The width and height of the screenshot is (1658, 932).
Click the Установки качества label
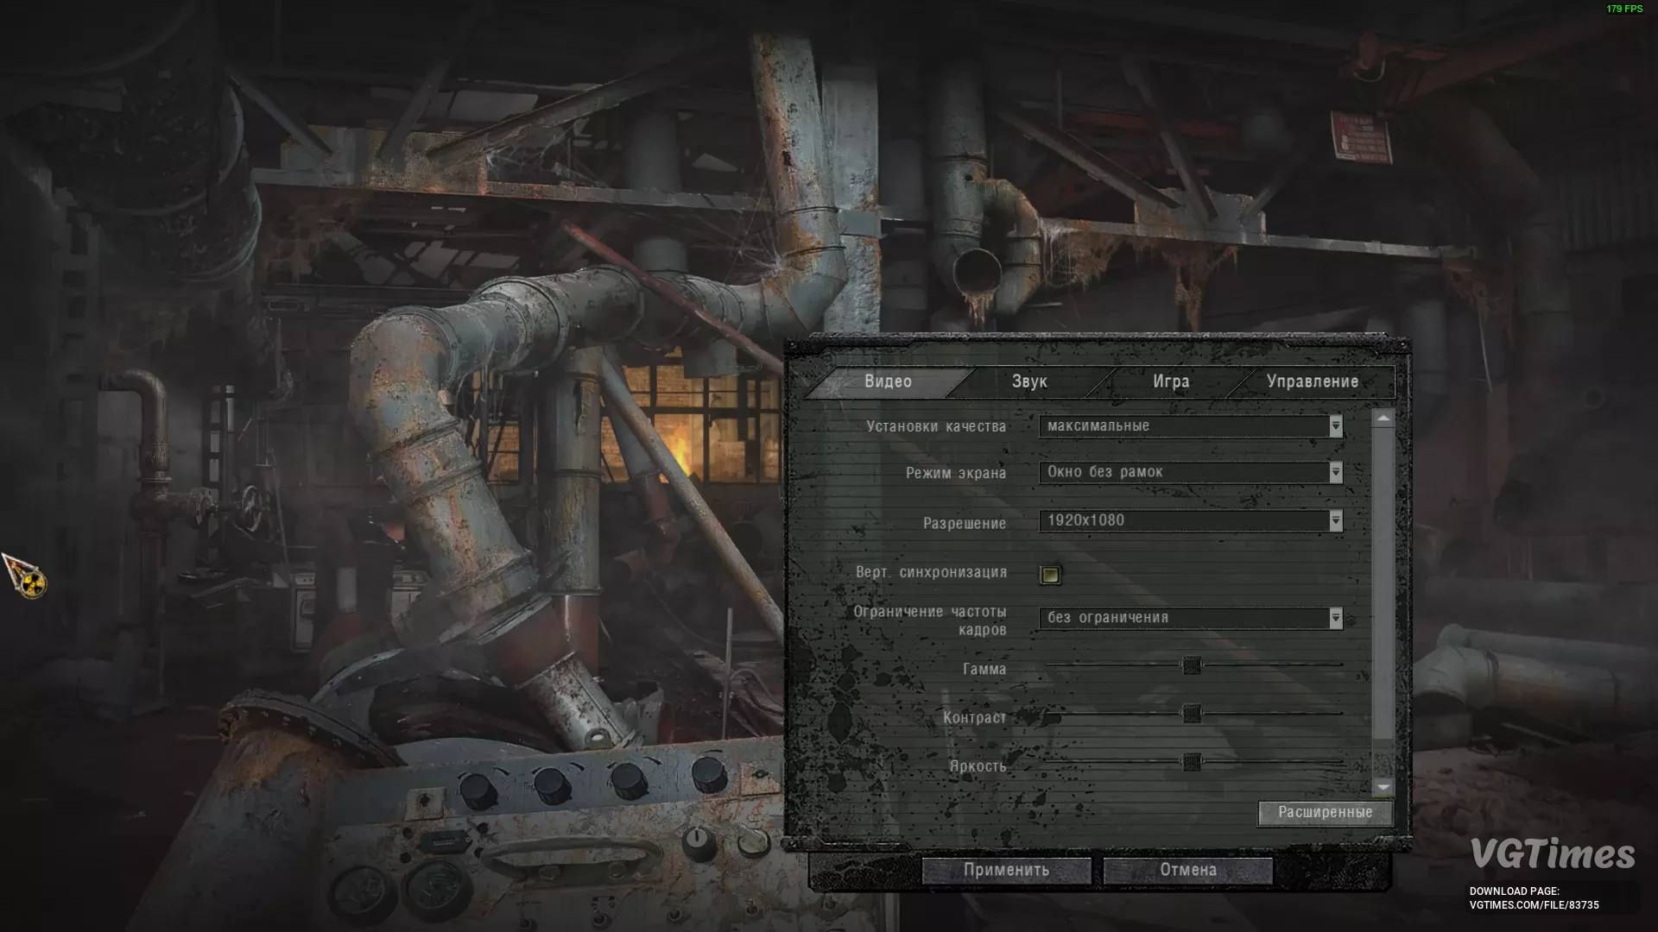(x=936, y=426)
